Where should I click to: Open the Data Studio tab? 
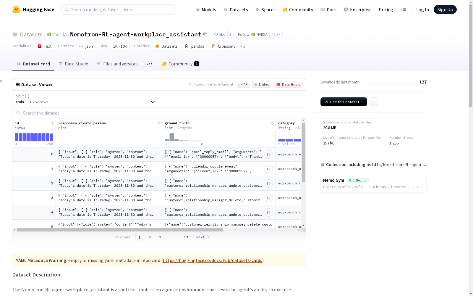point(74,64)
